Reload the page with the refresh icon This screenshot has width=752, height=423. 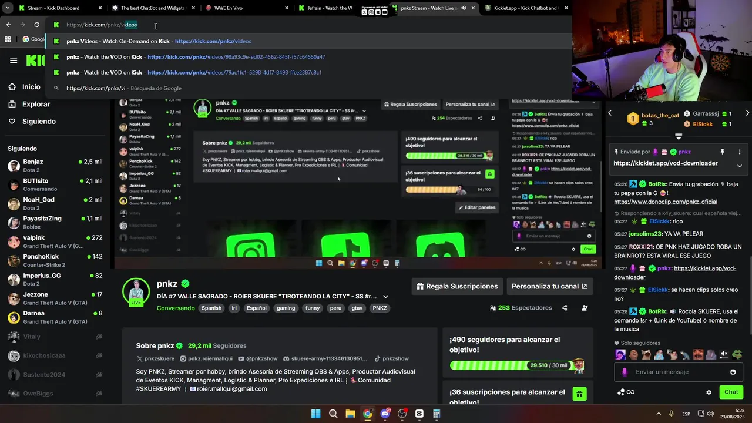(x=36, y=25)
